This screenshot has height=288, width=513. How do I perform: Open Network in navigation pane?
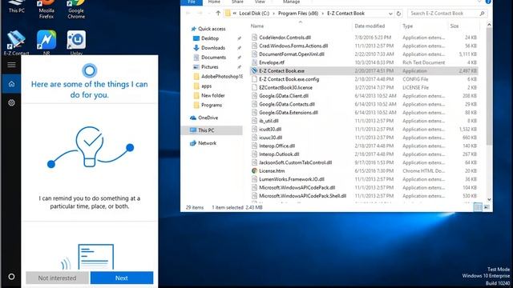pos(207,143)
